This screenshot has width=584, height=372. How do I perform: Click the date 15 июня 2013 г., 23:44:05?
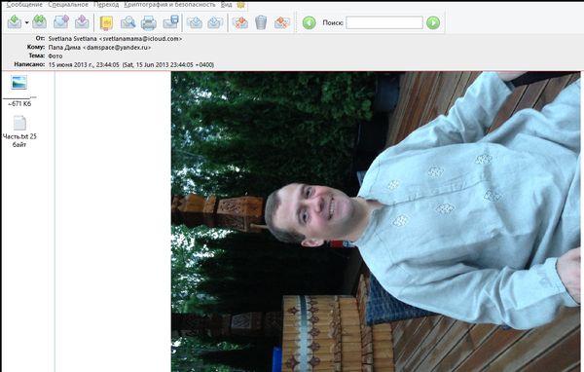(84, 64)
